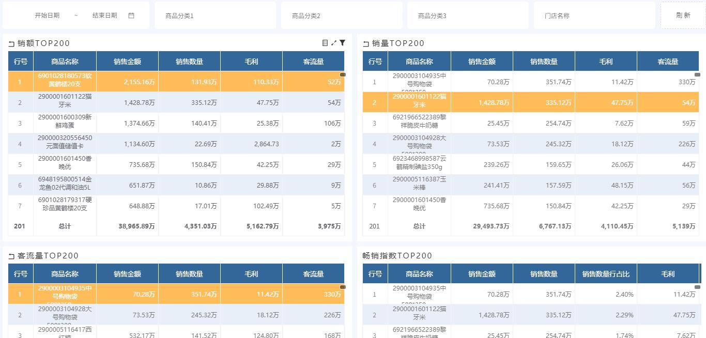Click the drill-back icon beside 销量TOP200
The width and height of the screenshot is (706, 338).
point(366,44)
